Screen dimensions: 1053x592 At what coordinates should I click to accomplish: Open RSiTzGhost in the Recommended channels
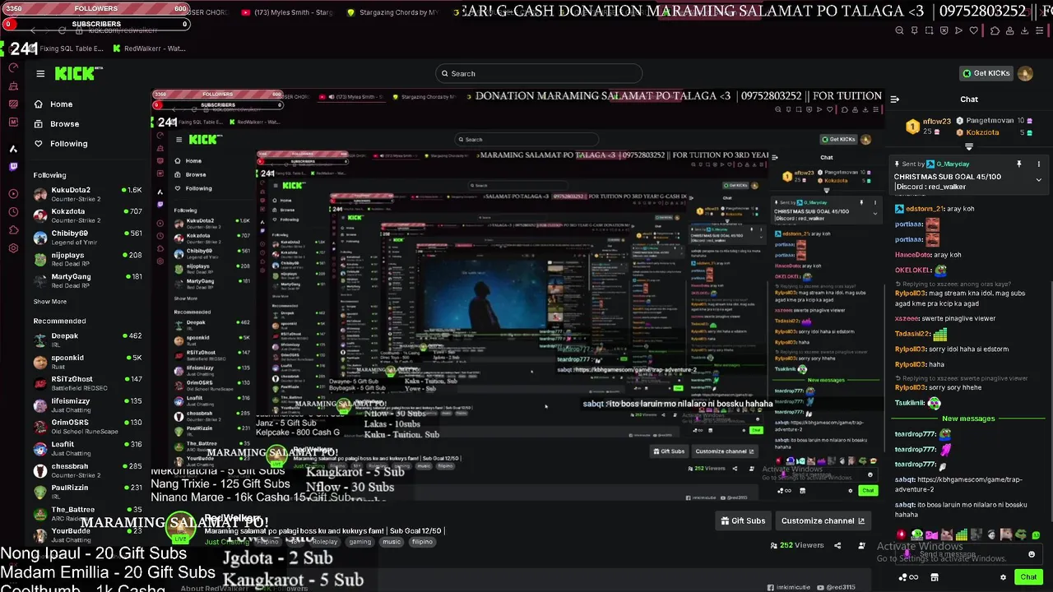(88, 383)
